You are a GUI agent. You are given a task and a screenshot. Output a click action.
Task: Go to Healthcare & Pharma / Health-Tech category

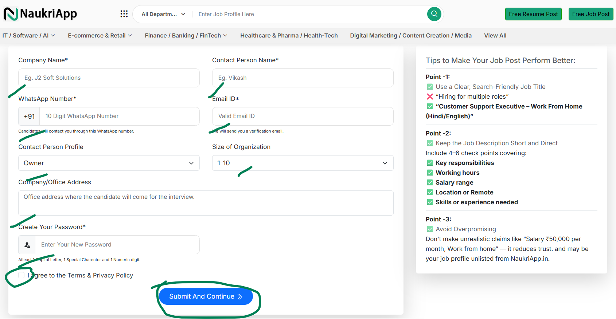pyautogui.click(x=289, y=36)
